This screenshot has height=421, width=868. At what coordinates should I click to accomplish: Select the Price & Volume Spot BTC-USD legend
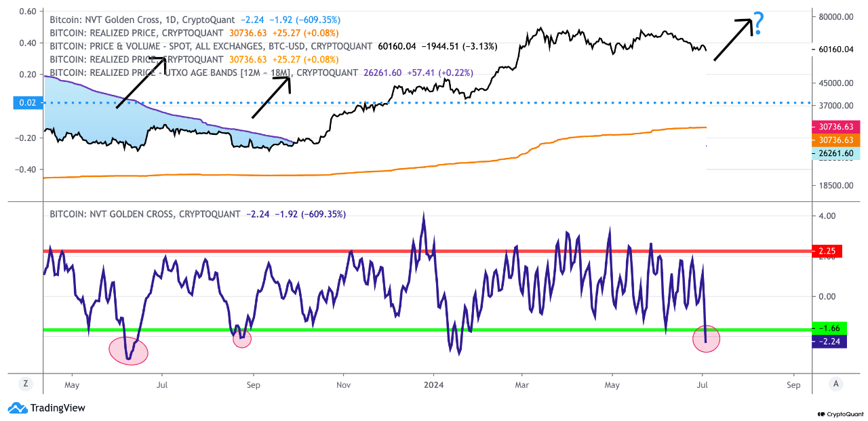211,46
